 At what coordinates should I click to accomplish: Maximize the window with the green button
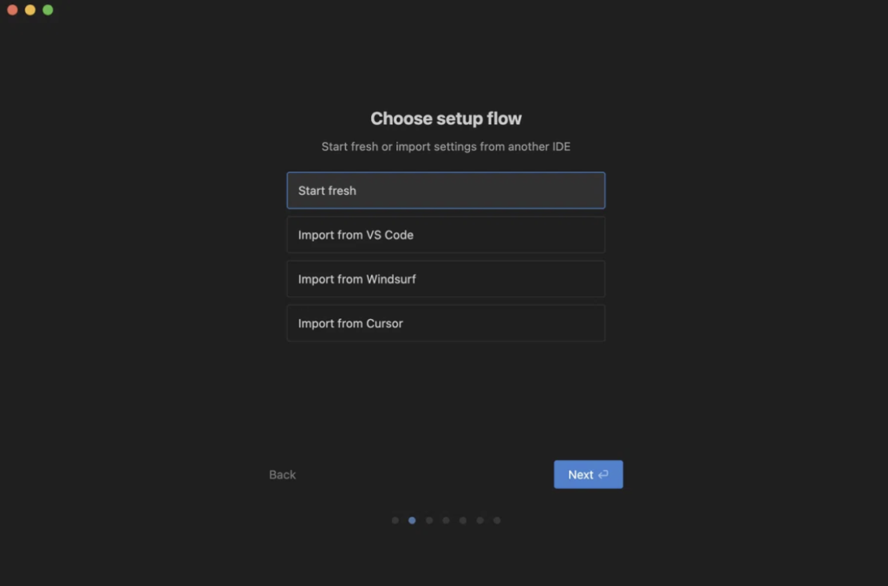tap(48, 10)
